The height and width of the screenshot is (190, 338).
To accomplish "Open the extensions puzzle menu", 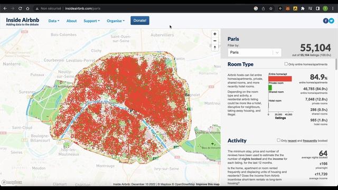I will coord(303,8).
